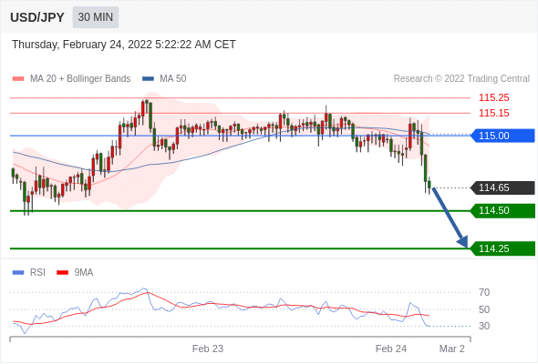Click the red 9MA legend marker
The image size is (538, 364).
[x=62, y=273]
